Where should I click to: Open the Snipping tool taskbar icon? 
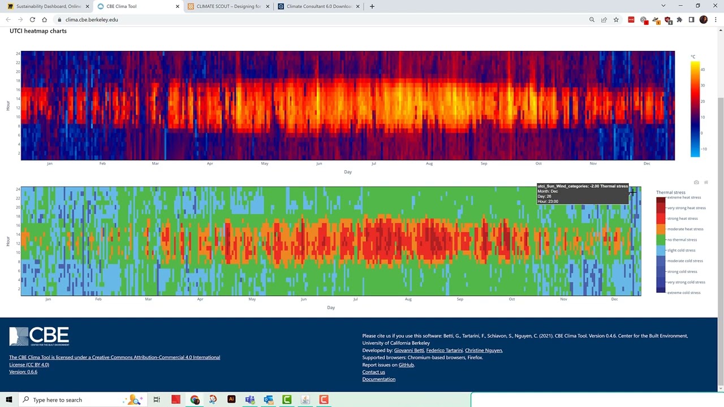click(212, 400)
